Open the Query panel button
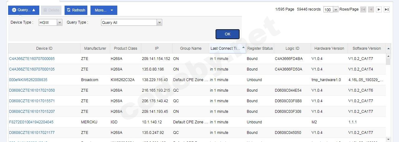 [x=24, y=10]
